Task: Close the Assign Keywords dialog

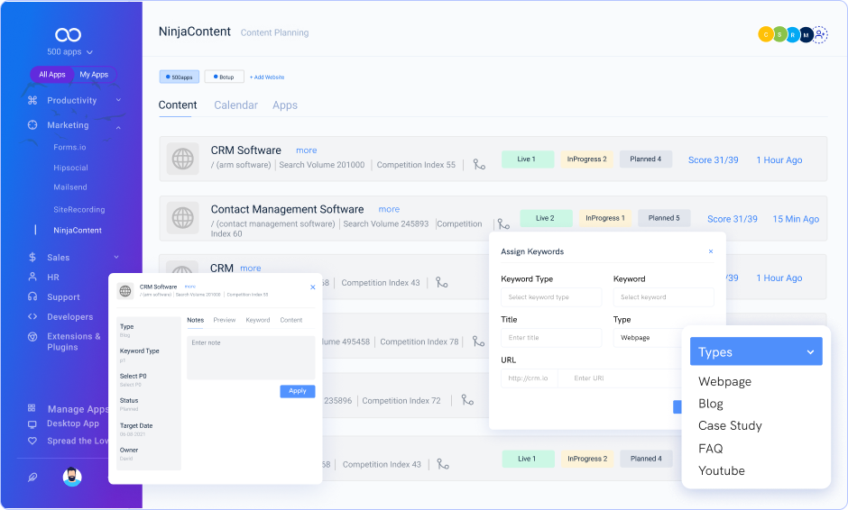Action: (x=710, y=252)
